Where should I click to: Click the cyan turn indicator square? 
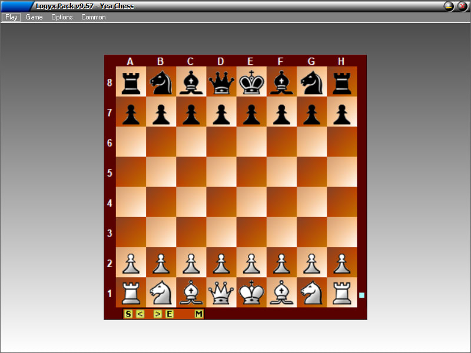click(361, 295)
